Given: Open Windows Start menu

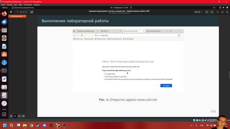Looking at the screenshot, I should [5, 125].
